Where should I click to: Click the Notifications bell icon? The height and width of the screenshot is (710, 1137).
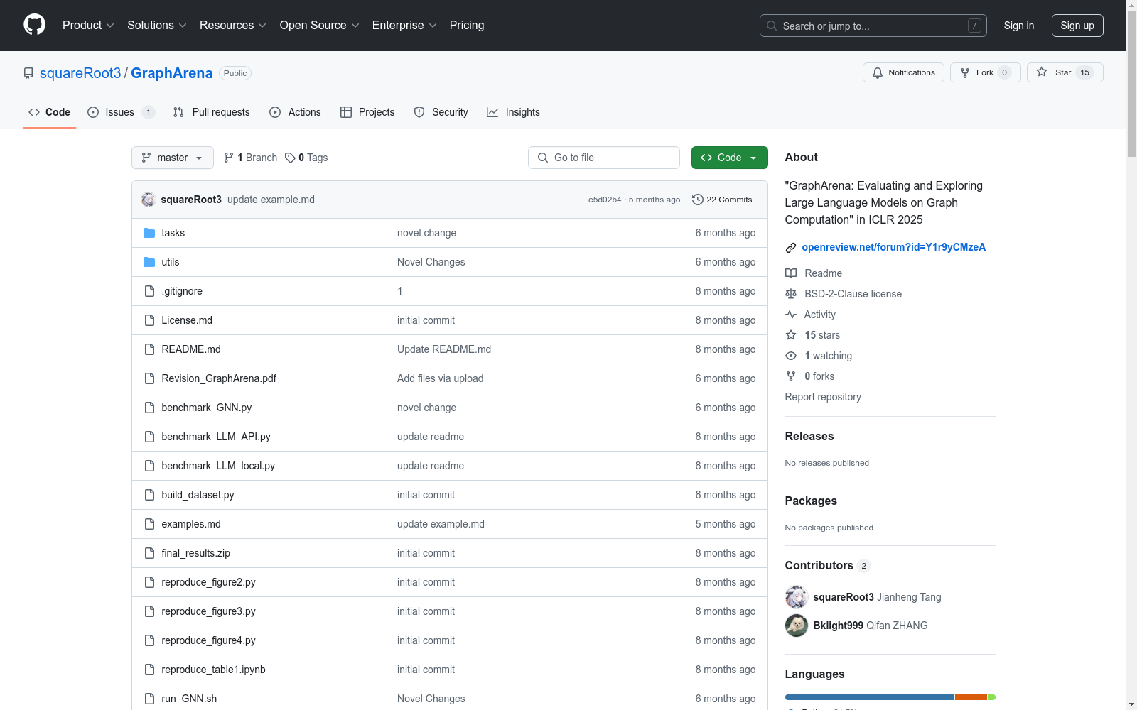tap(878, 72)
